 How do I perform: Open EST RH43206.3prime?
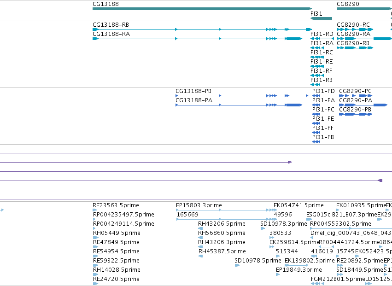tap(222, 242)
